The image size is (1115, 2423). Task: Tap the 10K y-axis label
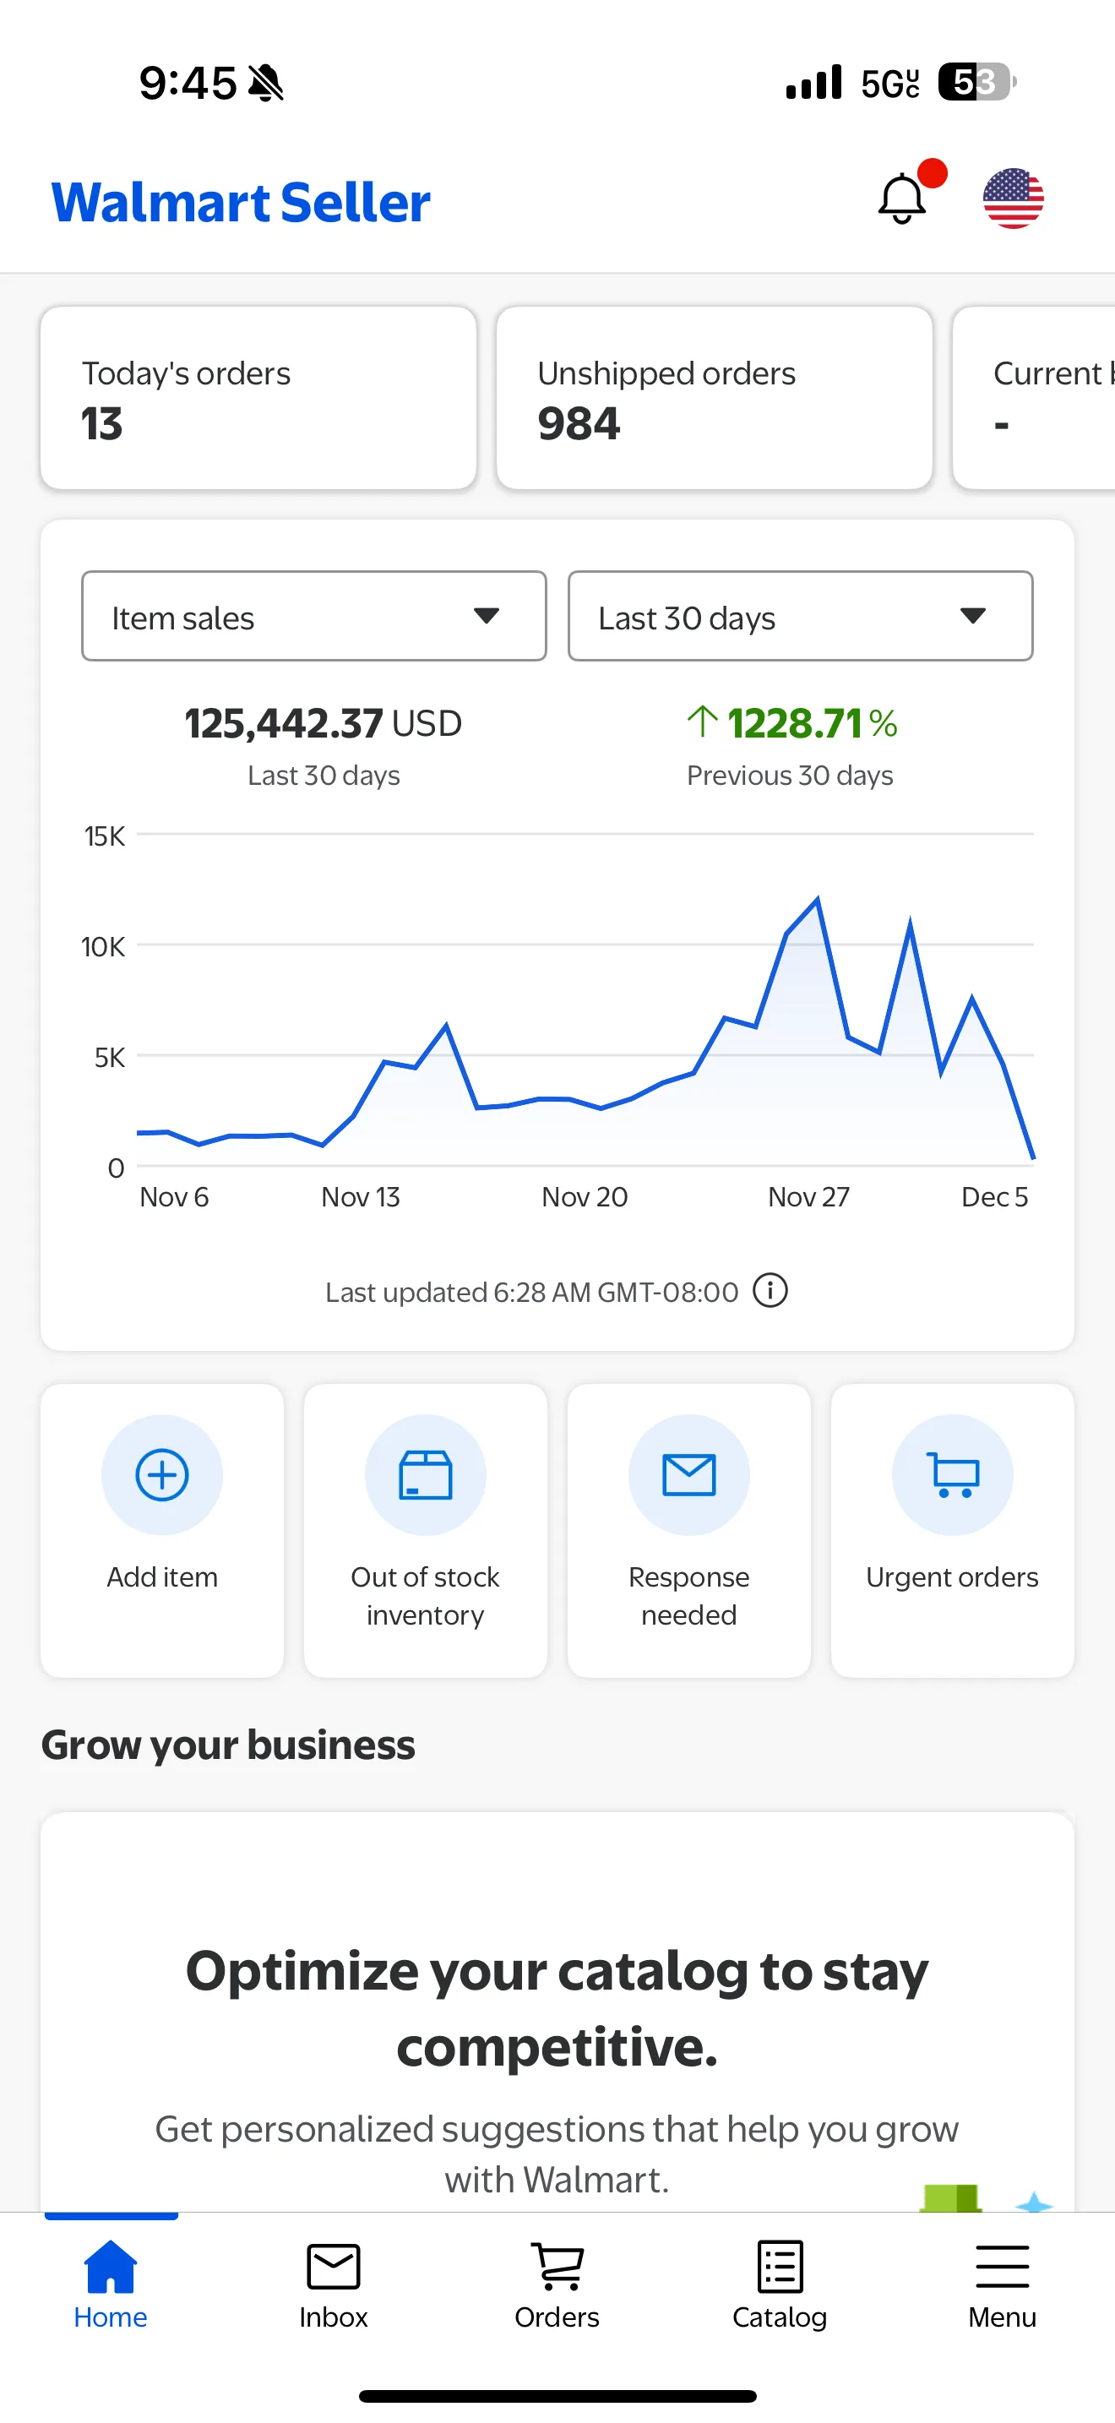click(x=103, y=946)
